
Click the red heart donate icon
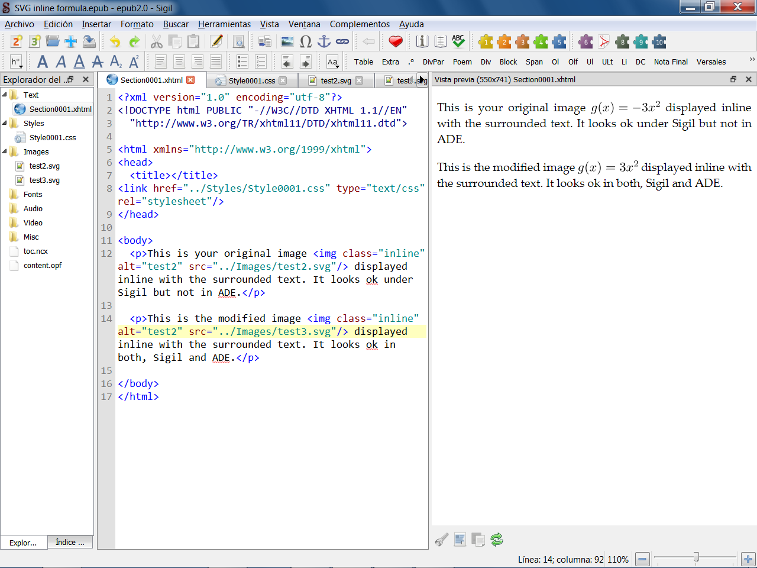[x=396, y=41]
